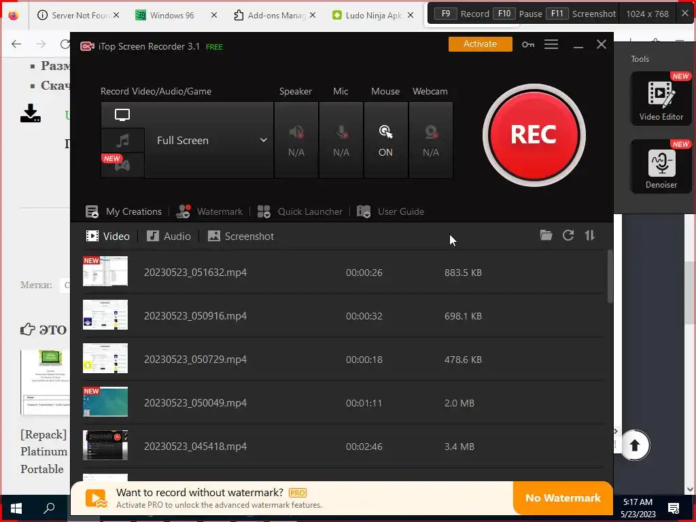
Task: Select file name 20230523_050729.mp4
Action: click(x=195, y=360)
